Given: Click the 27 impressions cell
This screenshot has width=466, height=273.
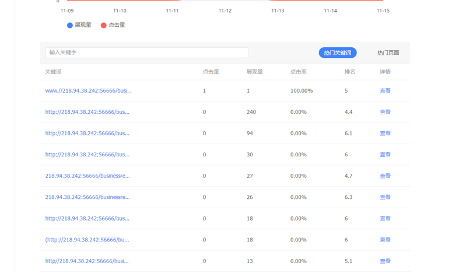Looking at the screenshot, I should (250, 176).
